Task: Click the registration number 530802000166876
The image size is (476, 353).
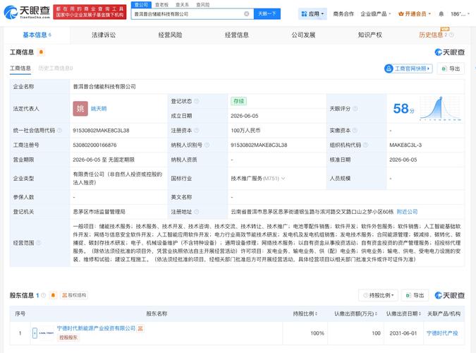Action: pos(94,145)
